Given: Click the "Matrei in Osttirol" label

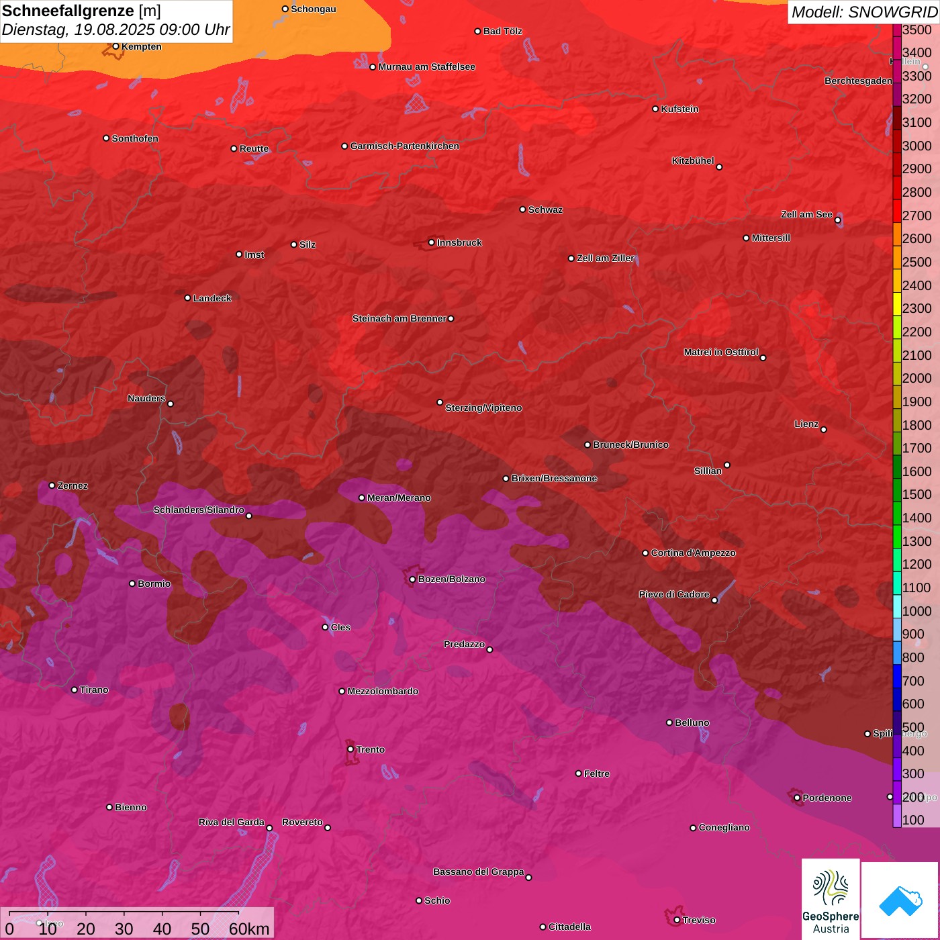Looking at the screenshot, I should tap(721, 352).
